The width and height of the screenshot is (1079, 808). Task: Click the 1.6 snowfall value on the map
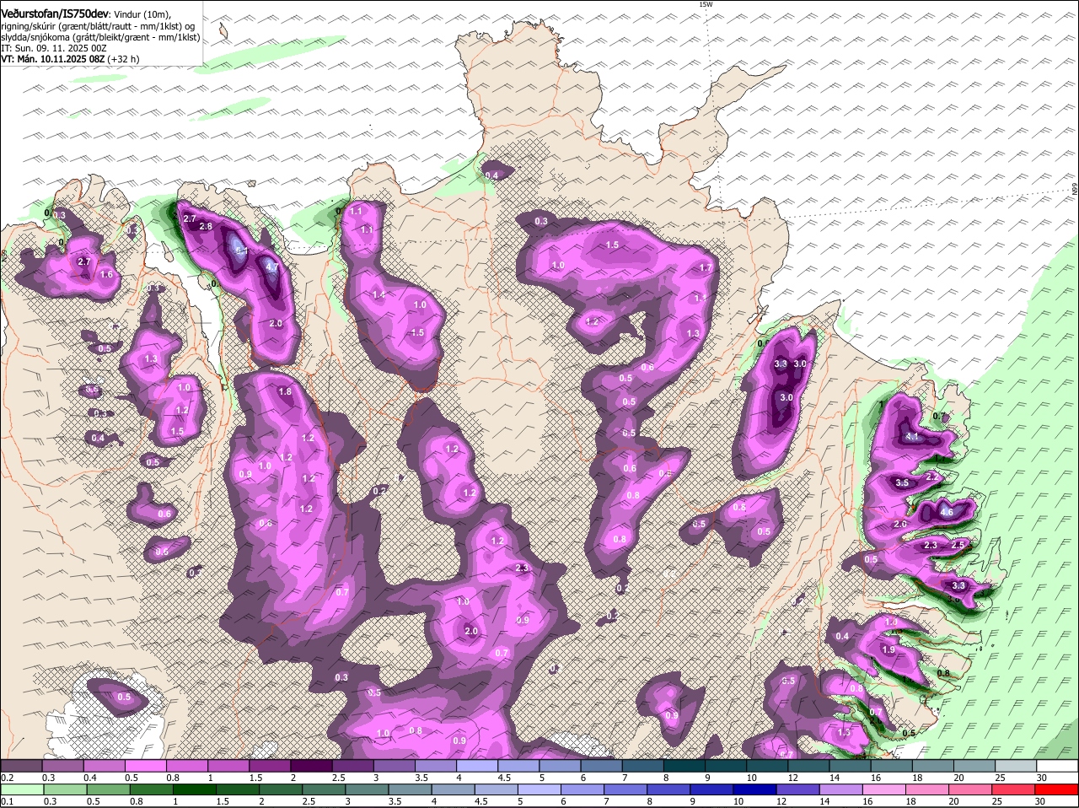tap(106, 275)
